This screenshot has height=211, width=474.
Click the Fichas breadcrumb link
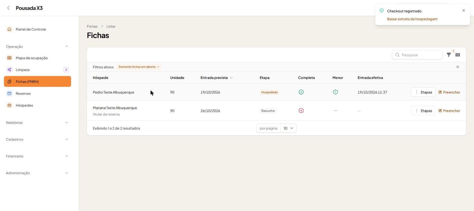92,26
